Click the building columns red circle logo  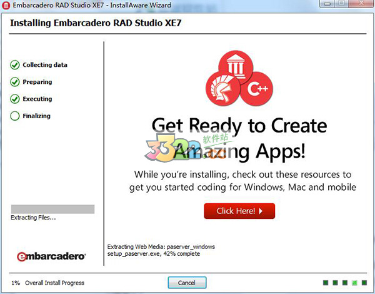tap(236, 68)
